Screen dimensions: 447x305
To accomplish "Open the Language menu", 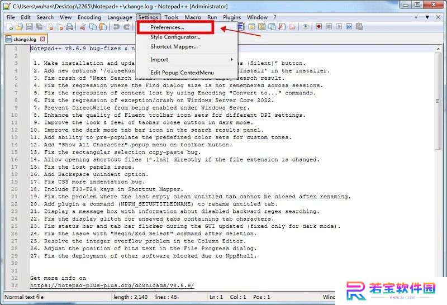I will pyautogui.click(x=120, y=17).
